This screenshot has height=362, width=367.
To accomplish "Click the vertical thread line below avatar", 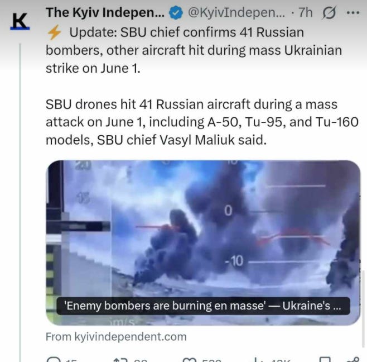I will pyautogui.click(x=20, y=203).
